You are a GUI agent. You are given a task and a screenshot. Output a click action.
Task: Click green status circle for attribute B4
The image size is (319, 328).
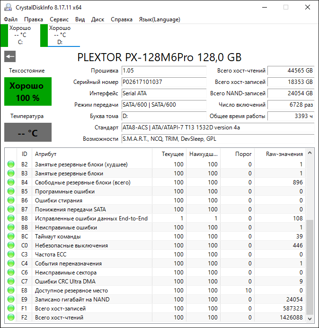tap(11, 182)
